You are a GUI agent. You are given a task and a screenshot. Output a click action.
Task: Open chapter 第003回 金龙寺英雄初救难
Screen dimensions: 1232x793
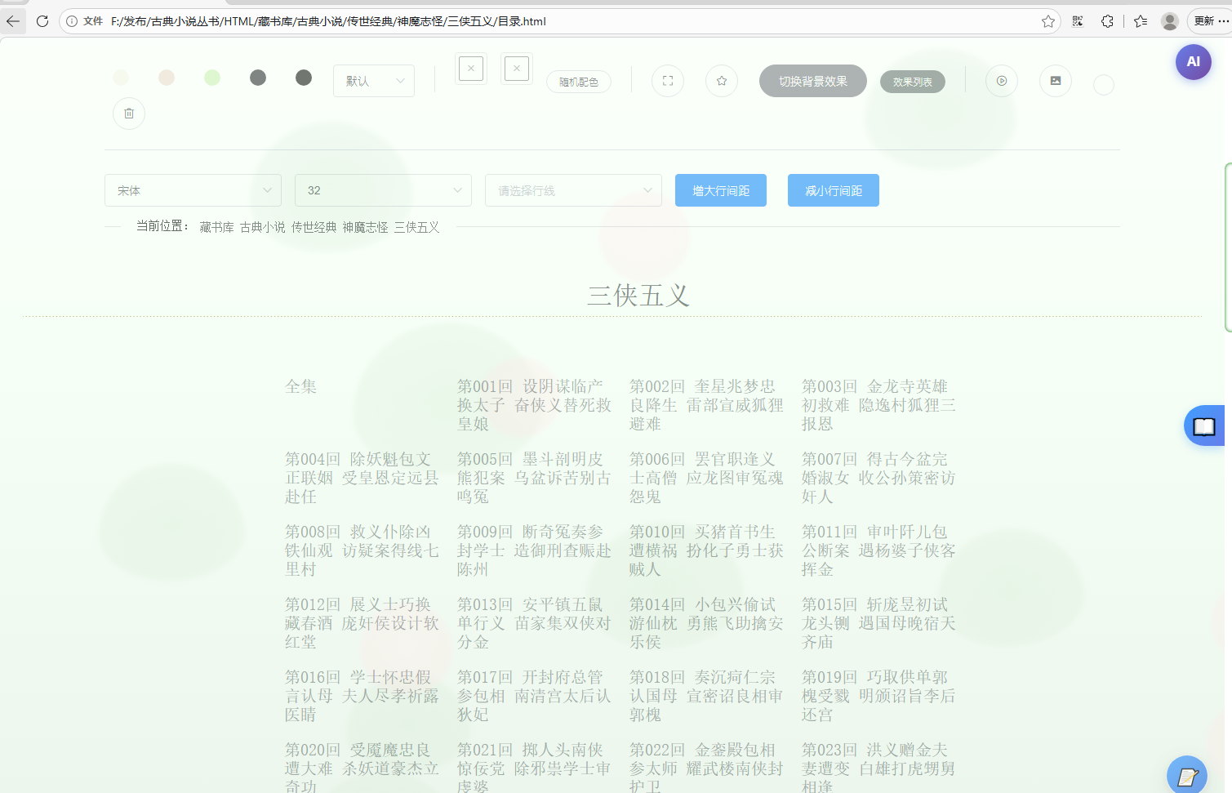pos(878,405)
